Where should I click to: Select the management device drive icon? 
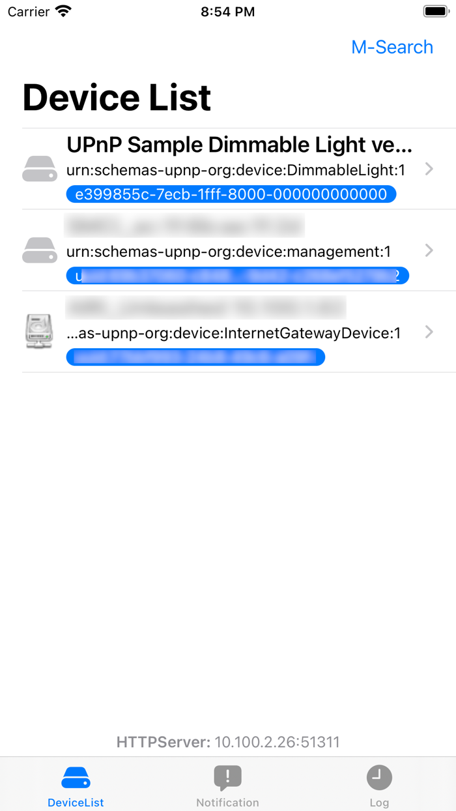39,250
